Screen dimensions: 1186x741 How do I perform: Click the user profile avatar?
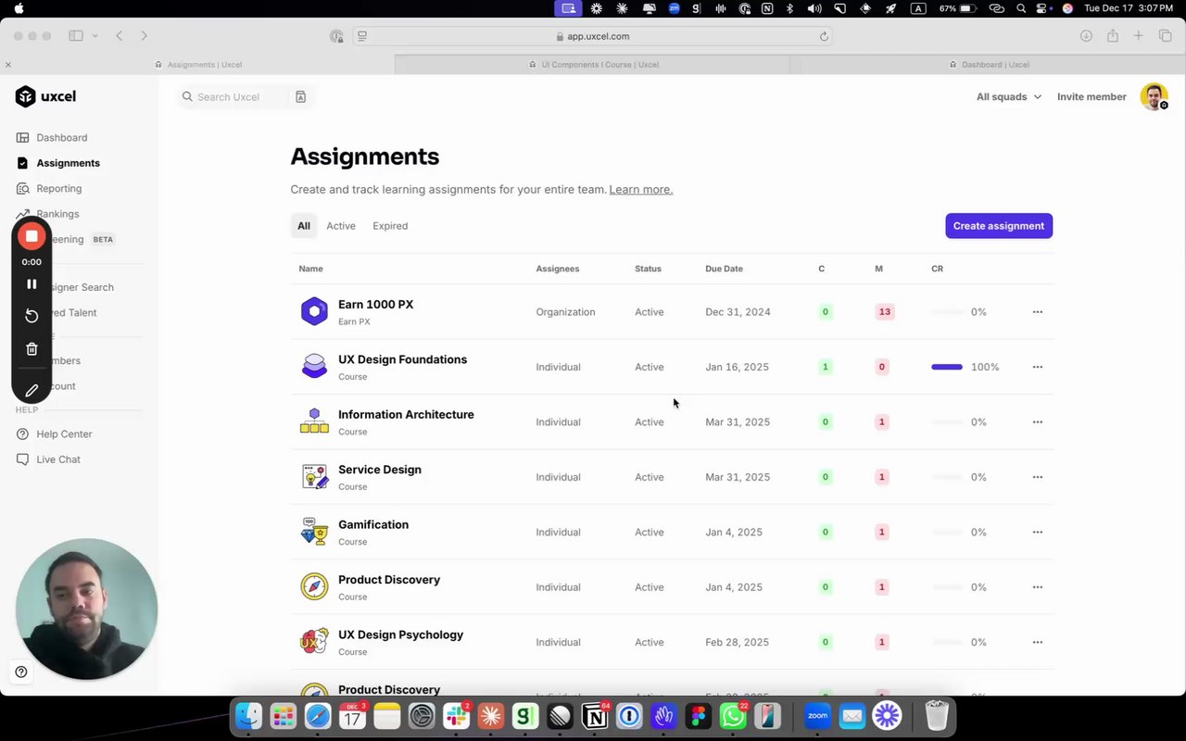coord(1154,96)
